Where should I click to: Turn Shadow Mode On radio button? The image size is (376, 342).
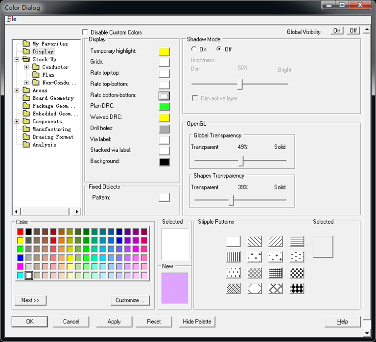click(x=194, y=49)
